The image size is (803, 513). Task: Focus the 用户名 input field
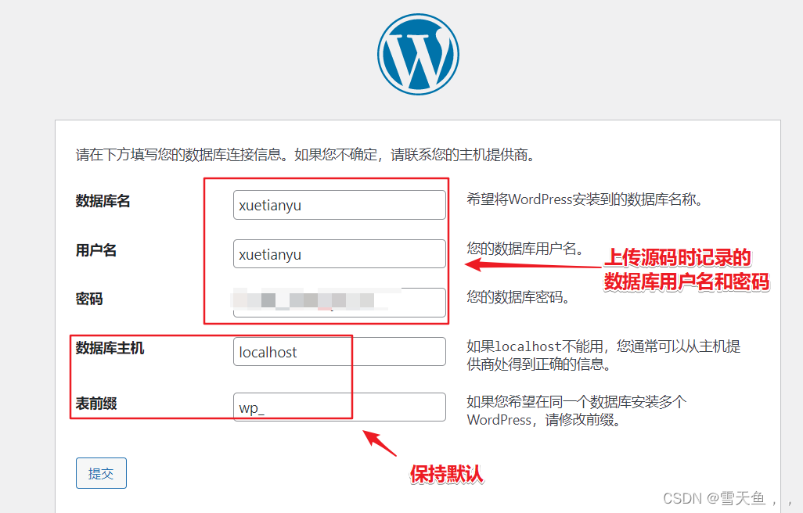click(x=339, y=254)
